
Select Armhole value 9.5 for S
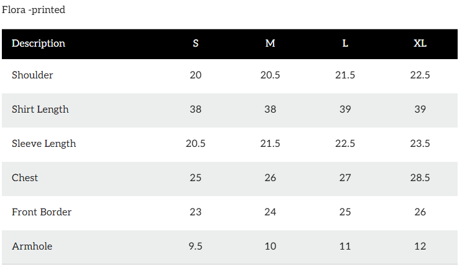tap(196, 246)
